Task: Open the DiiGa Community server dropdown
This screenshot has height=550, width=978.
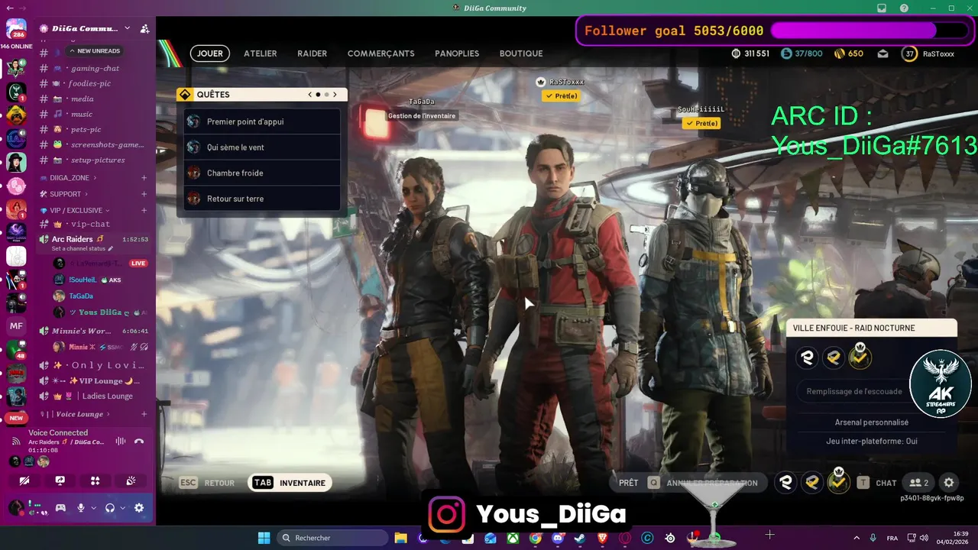Action: [127, 28]
